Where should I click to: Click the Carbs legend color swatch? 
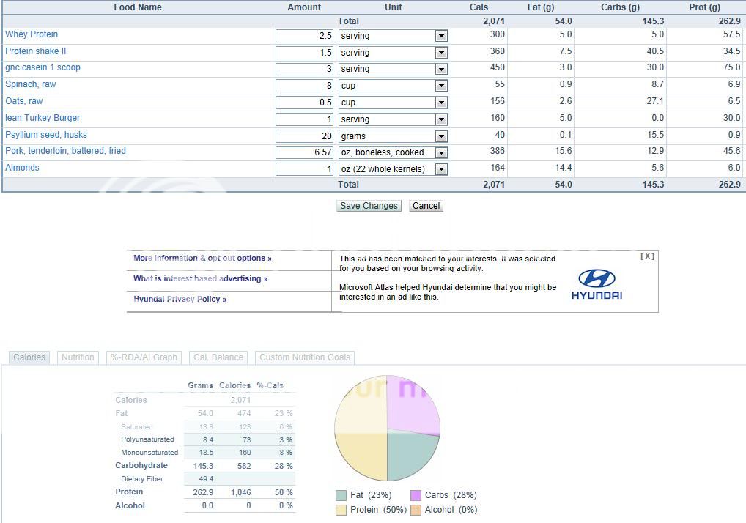416,496
